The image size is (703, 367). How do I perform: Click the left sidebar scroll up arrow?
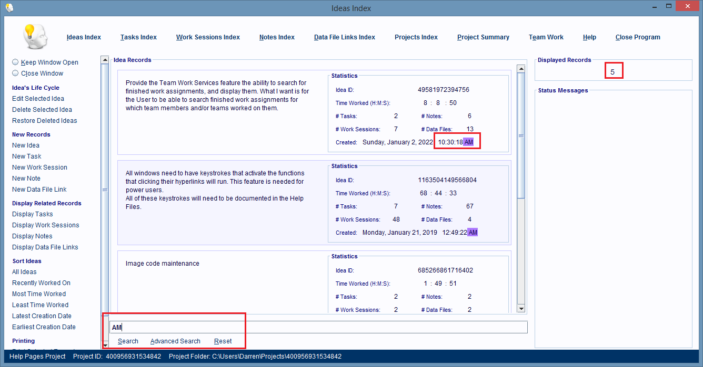point(105,60)
